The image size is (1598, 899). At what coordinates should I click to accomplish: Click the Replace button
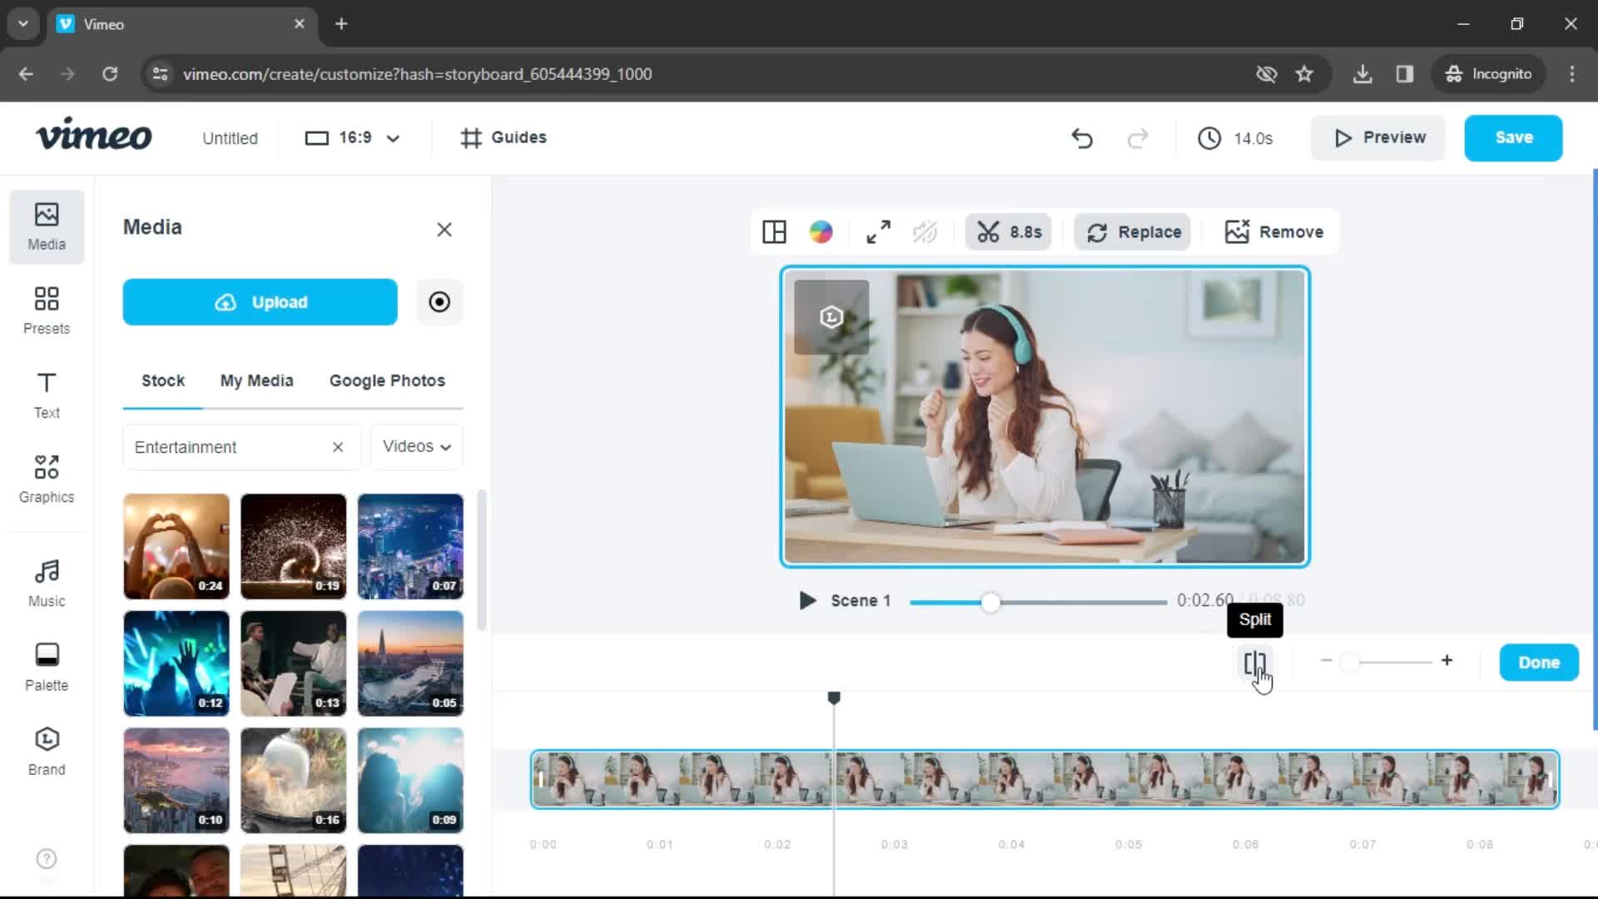click(1133, 232)
